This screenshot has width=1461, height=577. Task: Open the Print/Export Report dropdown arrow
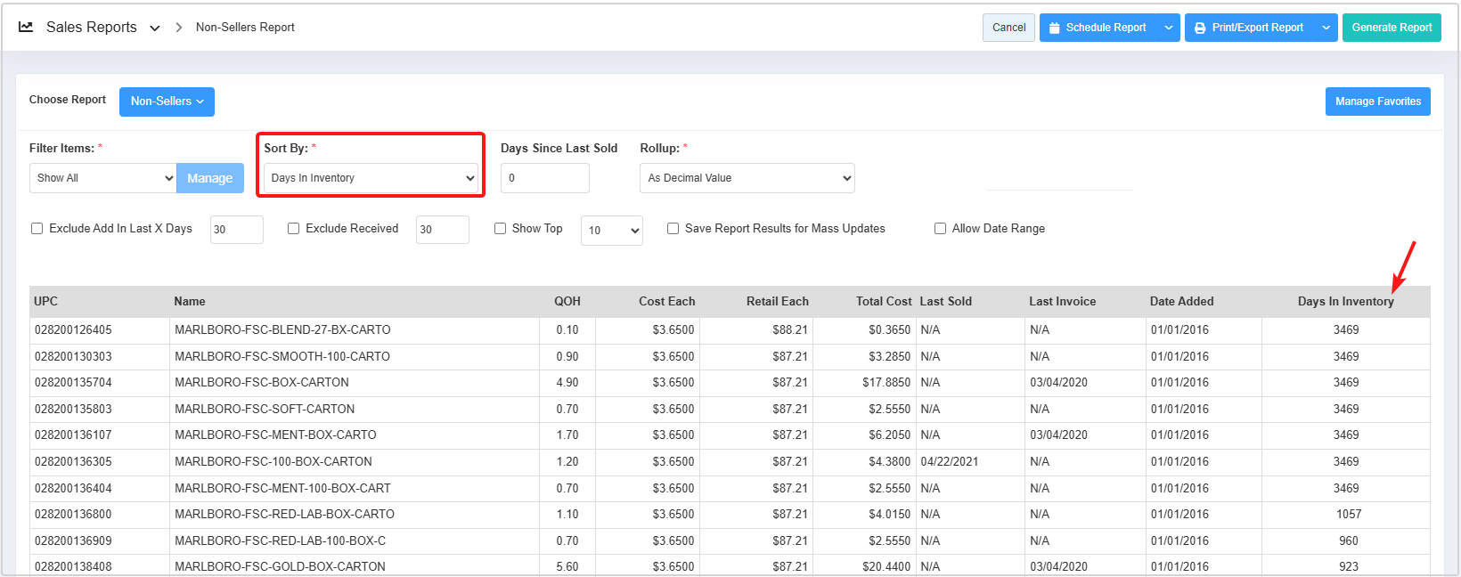1326,28
